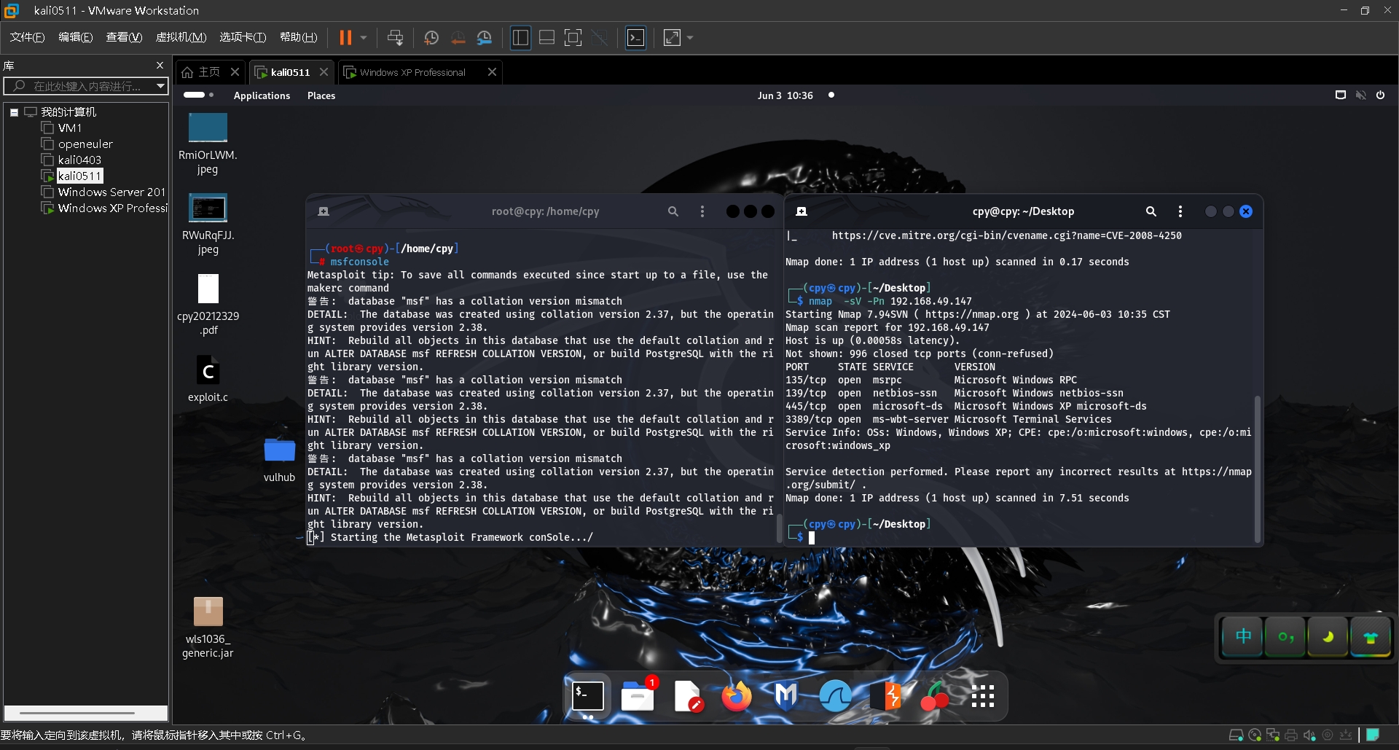The image size is (1399, 750).
Task: Open the cpy@cpy terminal kebab menu
Action: tap(1180, 211)
